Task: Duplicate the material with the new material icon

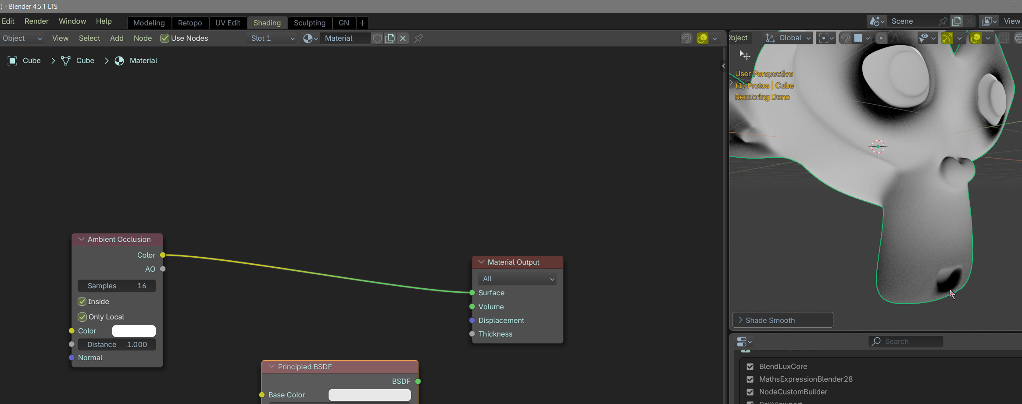Action: tap(390, 39)
